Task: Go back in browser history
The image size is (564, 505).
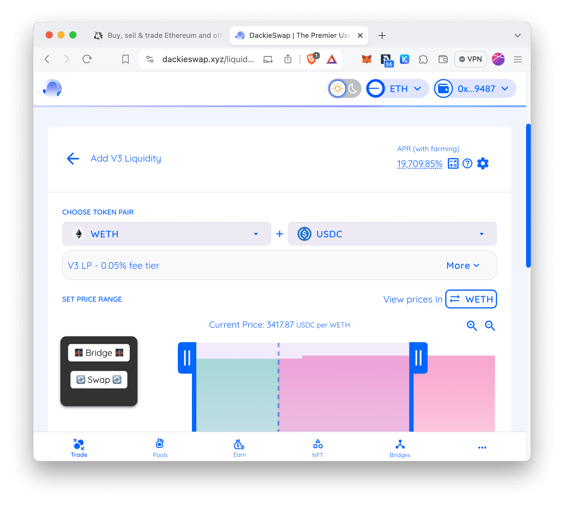Action: pos(47,59)
